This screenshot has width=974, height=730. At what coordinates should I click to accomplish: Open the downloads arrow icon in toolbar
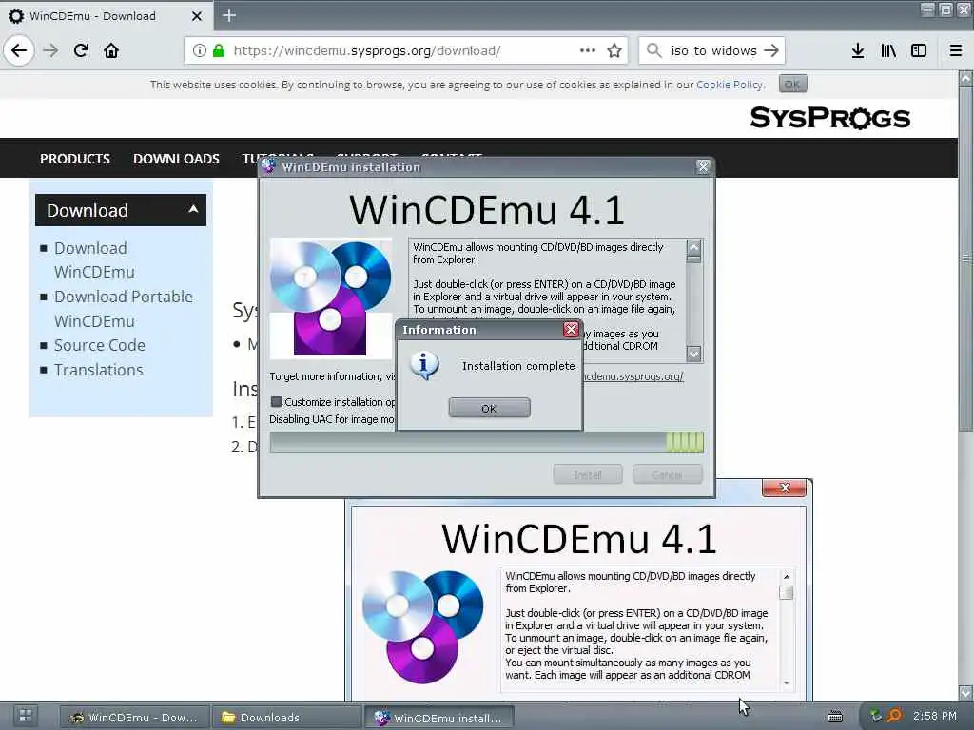858,50
